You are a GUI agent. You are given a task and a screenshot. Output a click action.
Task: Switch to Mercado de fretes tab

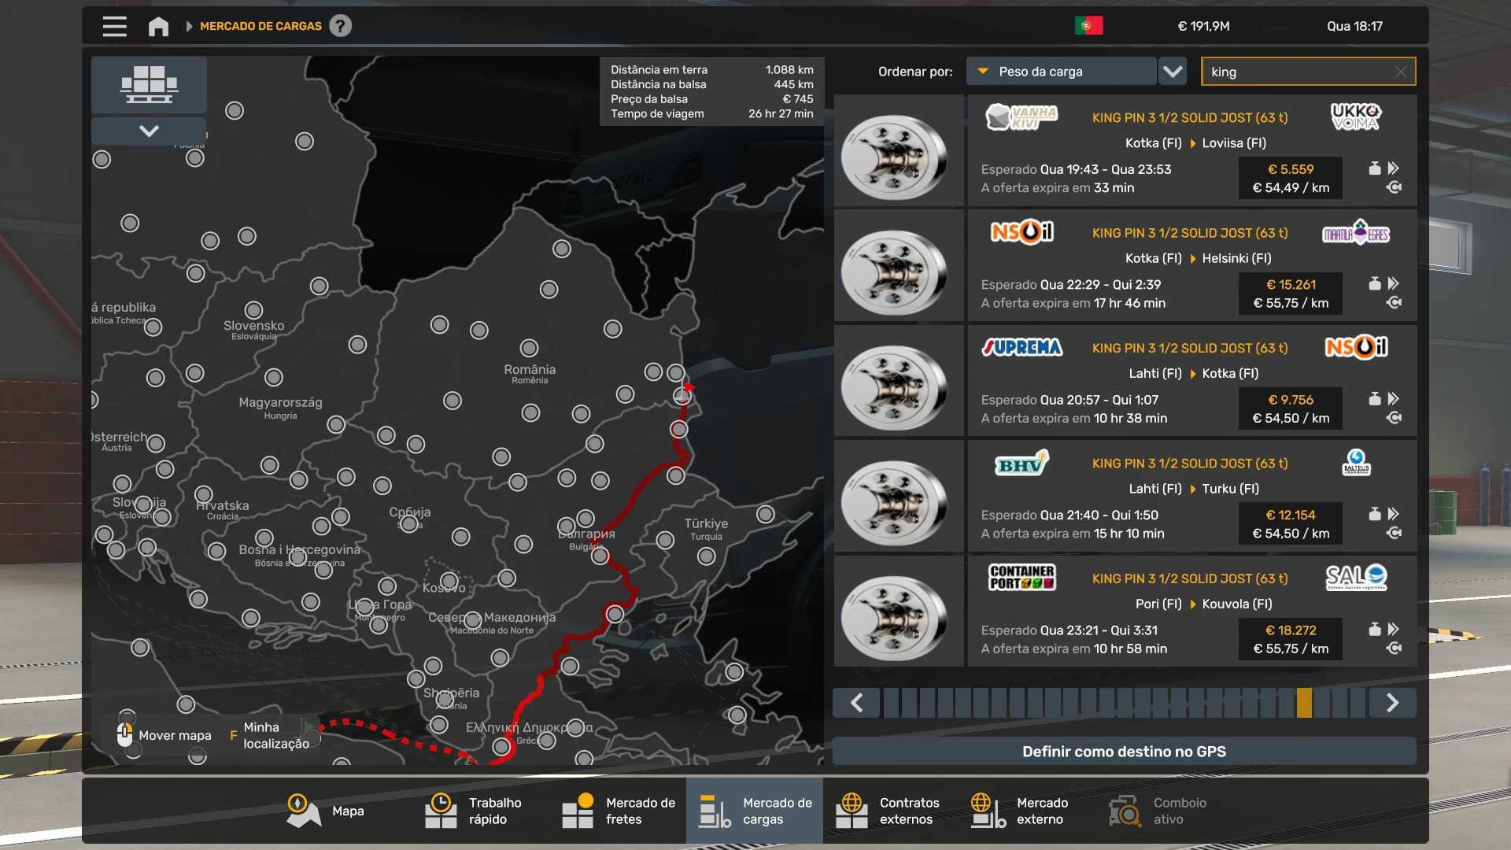click(619, 811)
